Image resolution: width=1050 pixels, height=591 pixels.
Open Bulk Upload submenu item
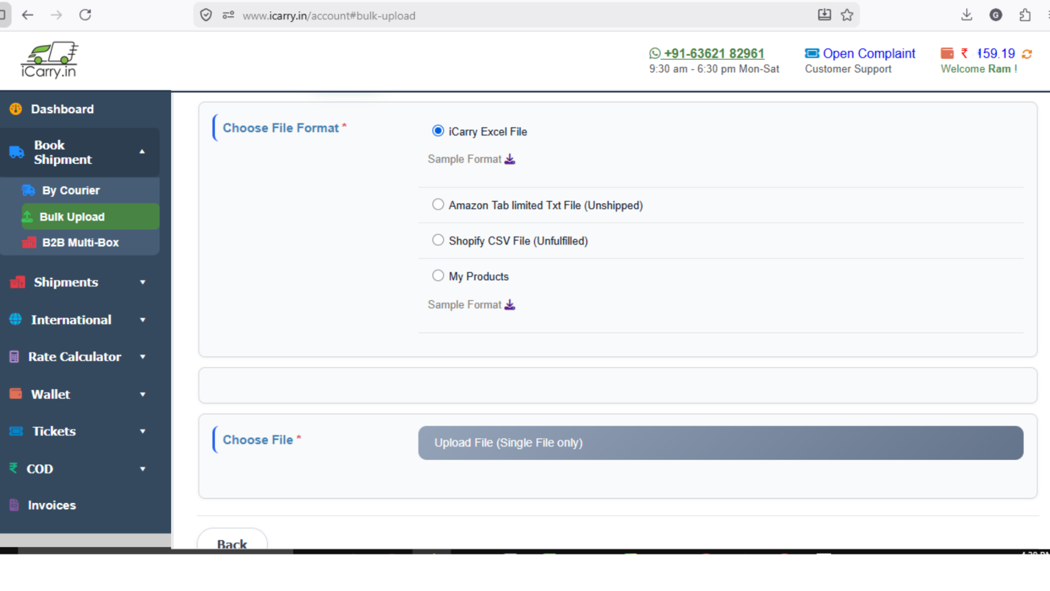coord(90,216)
